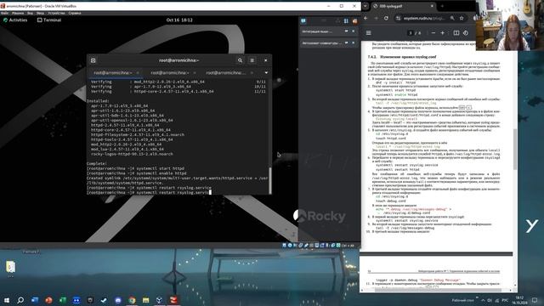Open the Справка menu in VirtualBox
This screenshot has height=306, width=544.
click(75, 14)
